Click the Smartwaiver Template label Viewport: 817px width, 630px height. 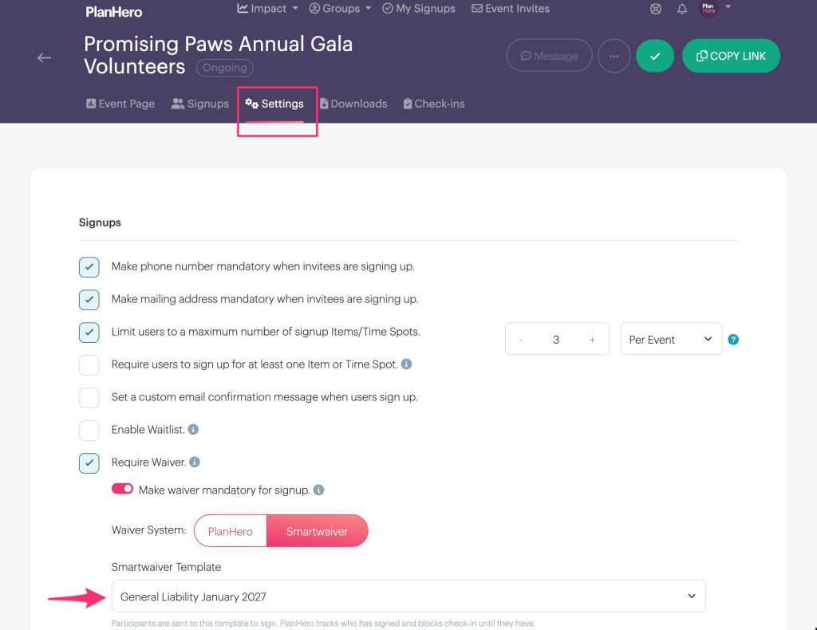pos(166,567)
